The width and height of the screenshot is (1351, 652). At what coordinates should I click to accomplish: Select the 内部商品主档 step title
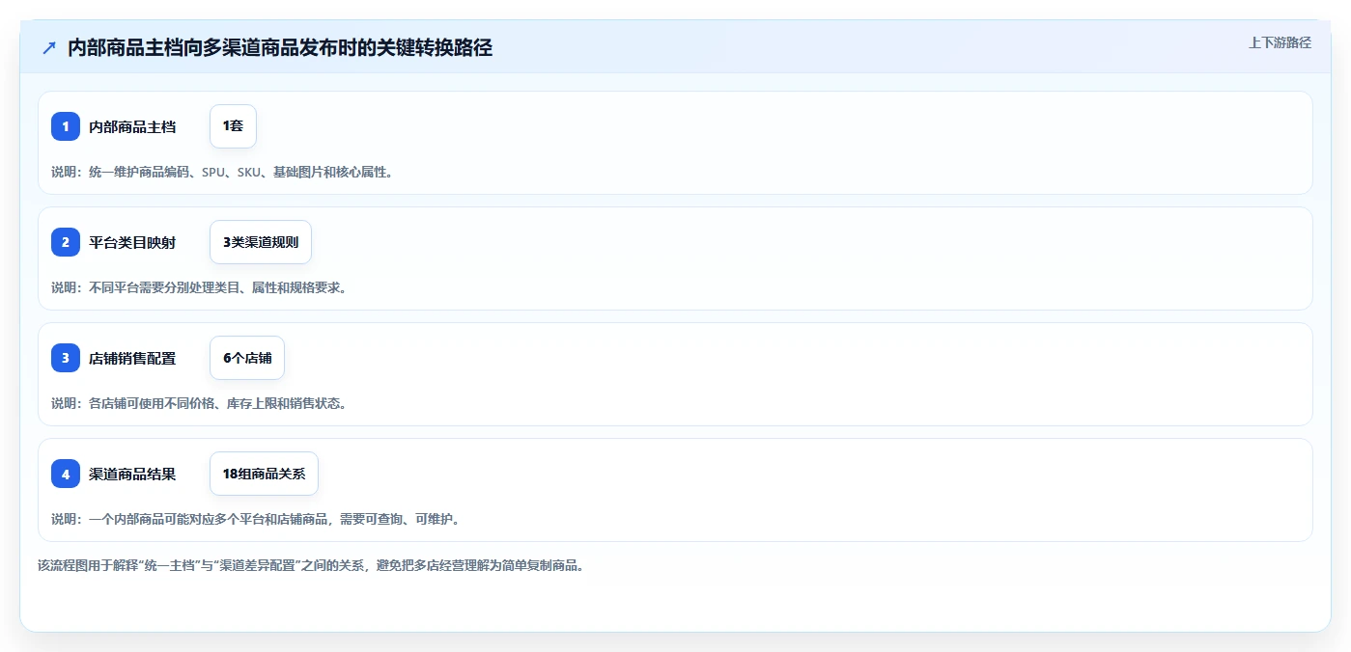(132, 126)
